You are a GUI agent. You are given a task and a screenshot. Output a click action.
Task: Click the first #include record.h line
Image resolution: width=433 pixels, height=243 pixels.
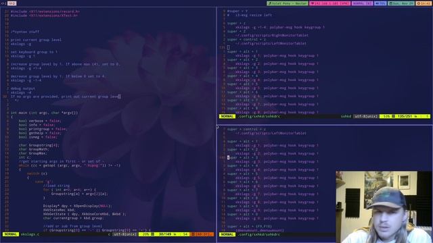tap(45, 11)
